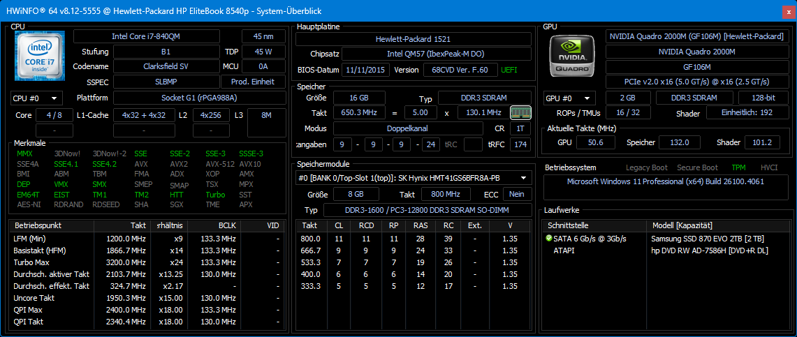Click the green memory module icon

520,113
